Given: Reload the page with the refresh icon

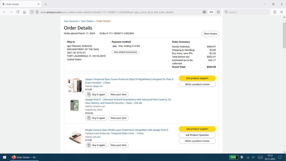Looking at the screenshot, I should click(x=18, y=12).
